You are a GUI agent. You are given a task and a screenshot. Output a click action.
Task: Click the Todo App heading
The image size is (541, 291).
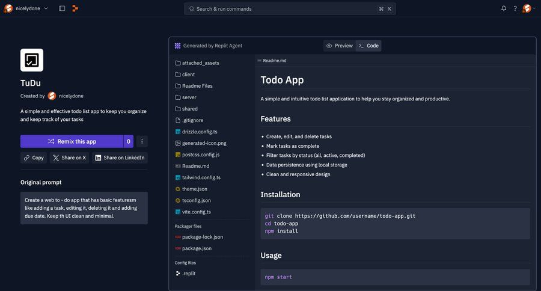click(283, 80)
